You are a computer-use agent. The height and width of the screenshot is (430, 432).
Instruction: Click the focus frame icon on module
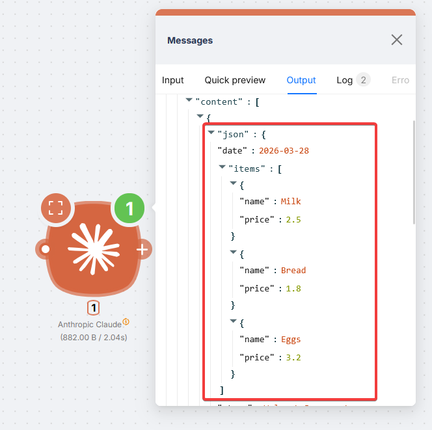56,208
